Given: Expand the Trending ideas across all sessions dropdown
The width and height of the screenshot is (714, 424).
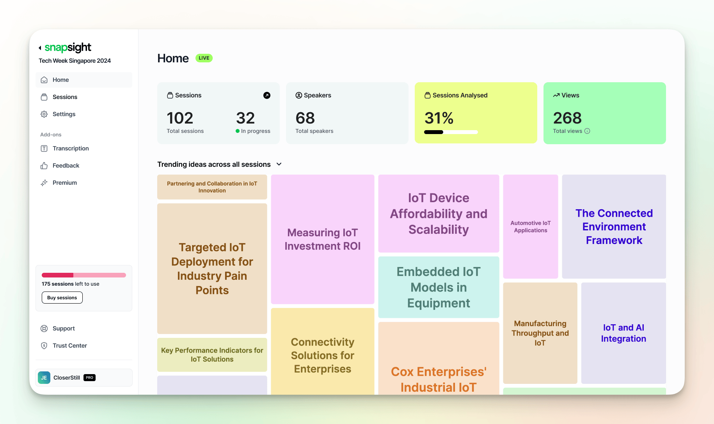Looking at the screenshot, I should [279, 164].
